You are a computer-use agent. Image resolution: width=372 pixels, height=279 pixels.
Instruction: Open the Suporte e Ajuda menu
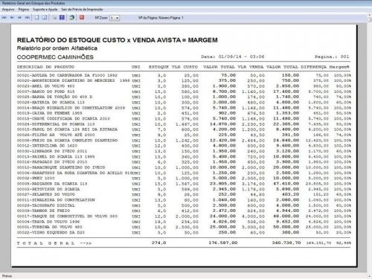pyautogui.click(x=45, y=10)
